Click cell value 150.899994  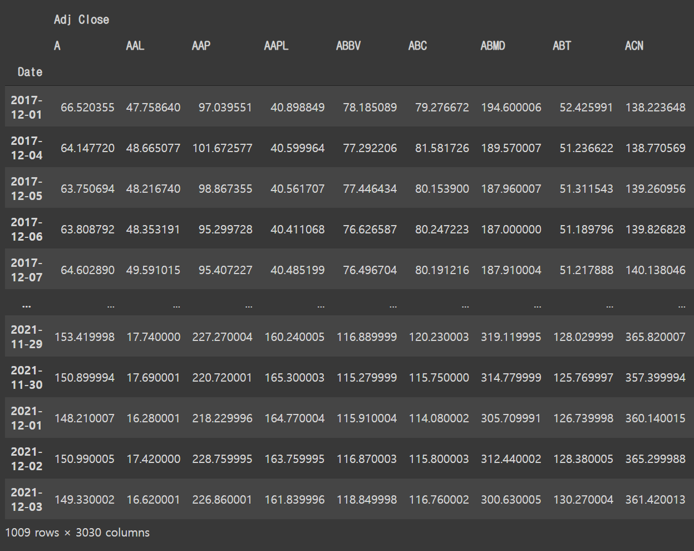(85, 378)
